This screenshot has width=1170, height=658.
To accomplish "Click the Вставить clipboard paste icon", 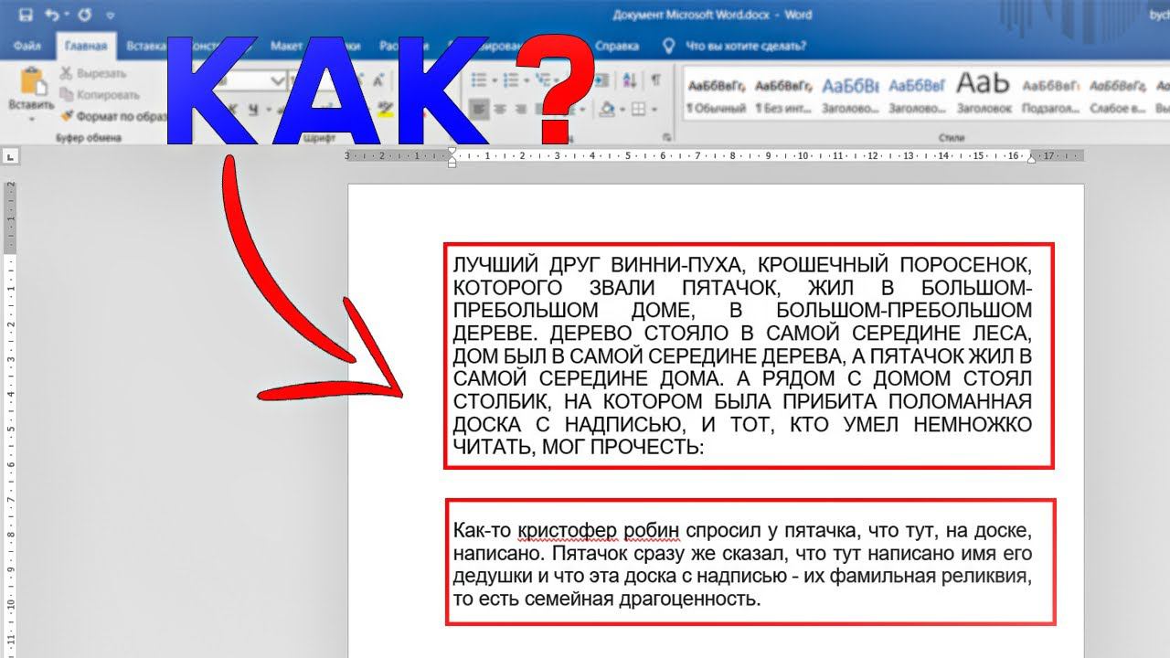I will 32,81.
